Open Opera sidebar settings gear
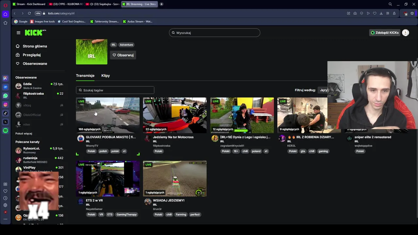 pyautogui.click(x=5, y=205)
